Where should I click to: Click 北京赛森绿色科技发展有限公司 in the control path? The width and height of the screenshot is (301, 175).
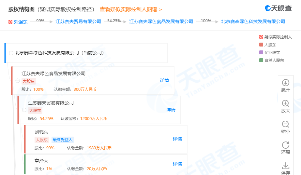click(x=253, y=21)
